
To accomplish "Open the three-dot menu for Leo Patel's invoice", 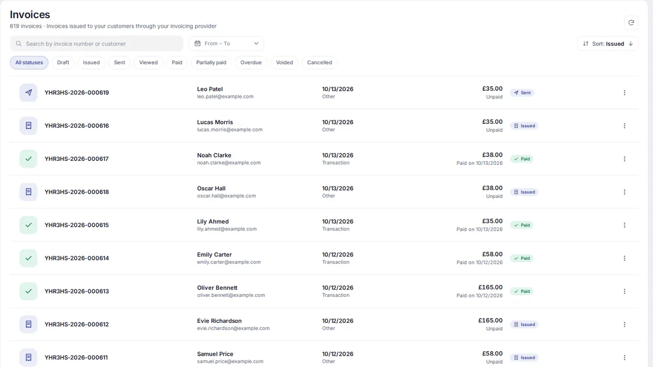I will 625,92.
